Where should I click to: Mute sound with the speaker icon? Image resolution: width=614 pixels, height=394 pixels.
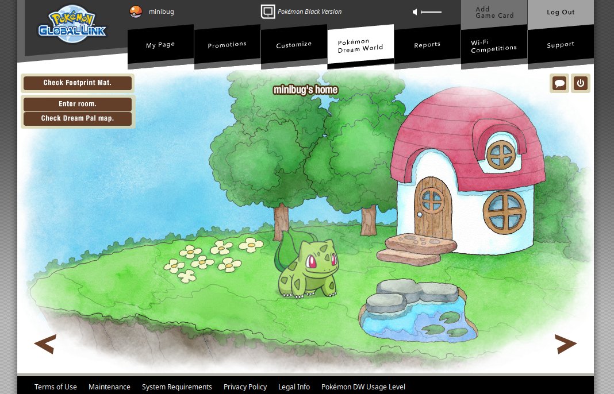point(415,12)
